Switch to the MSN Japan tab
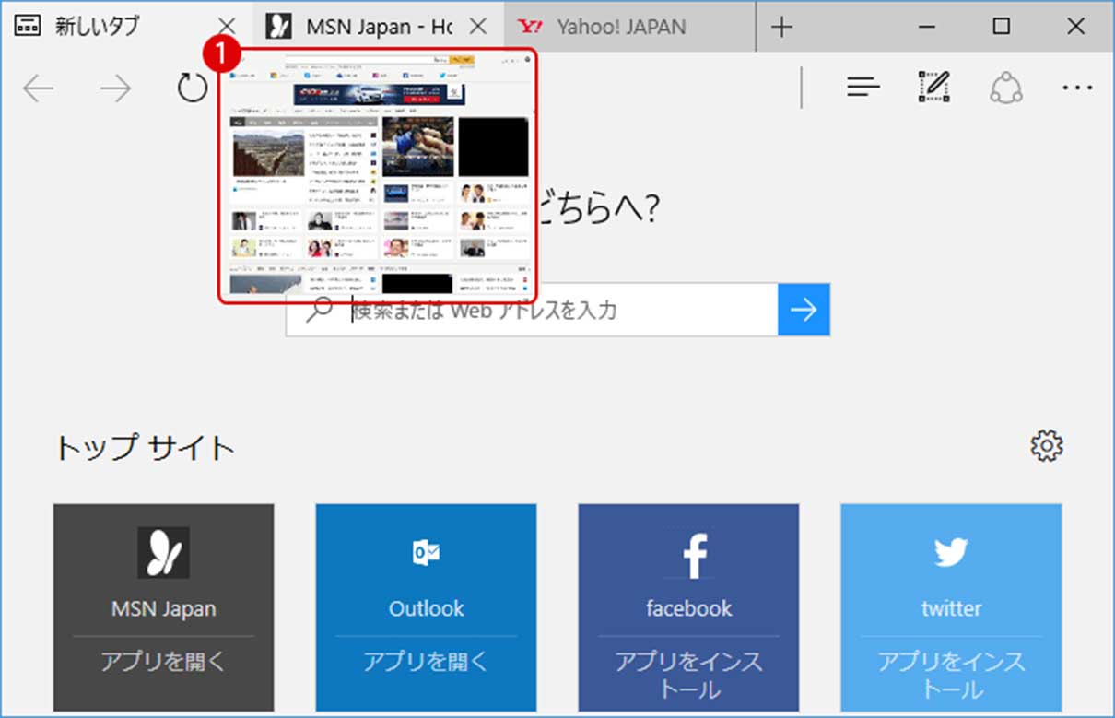Image resolution: width=1115 pixels, height=718 pixels. coord(379,27)
